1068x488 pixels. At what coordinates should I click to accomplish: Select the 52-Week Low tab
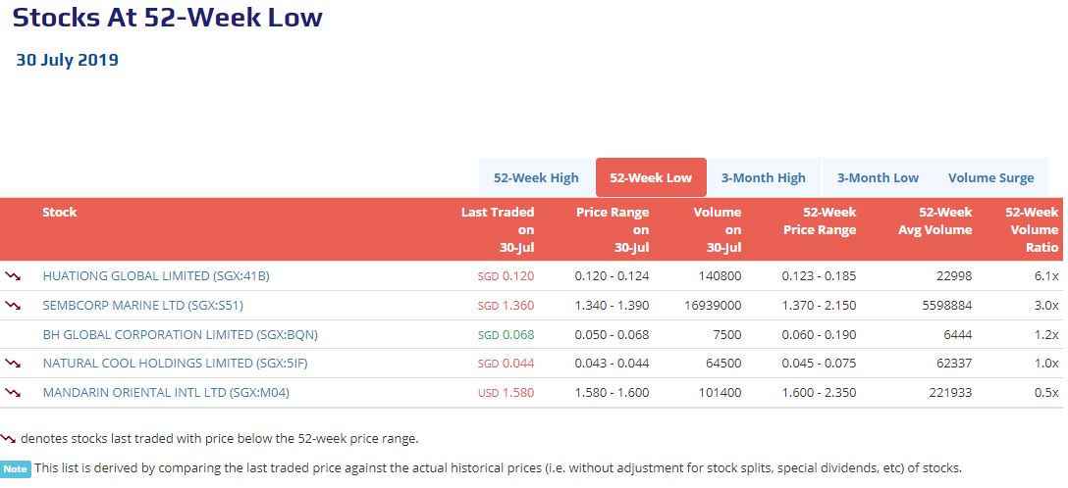651,178
